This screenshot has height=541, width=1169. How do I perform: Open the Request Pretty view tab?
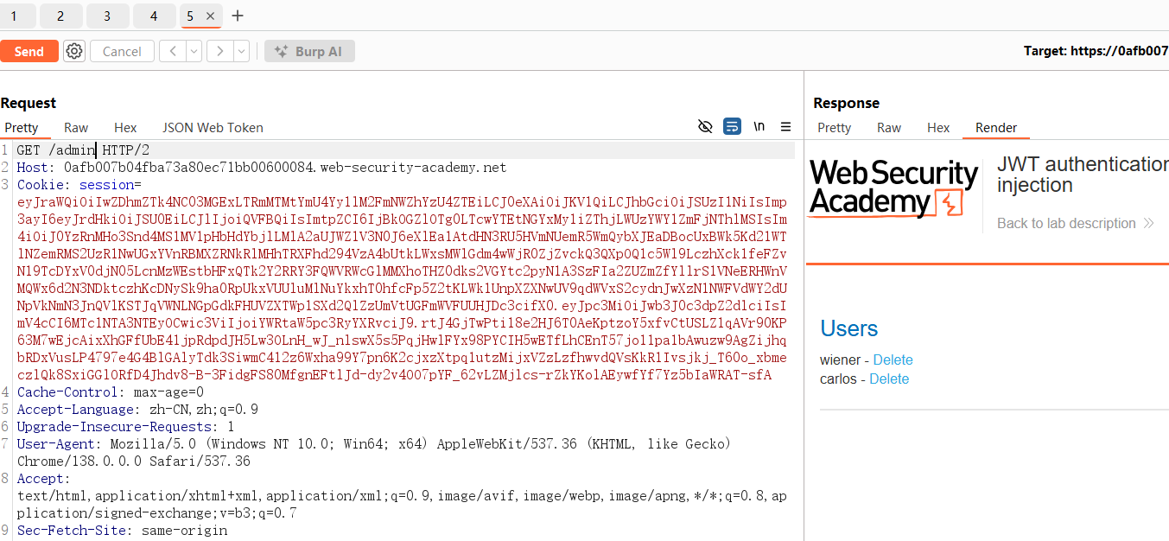(x=22, y=128)
